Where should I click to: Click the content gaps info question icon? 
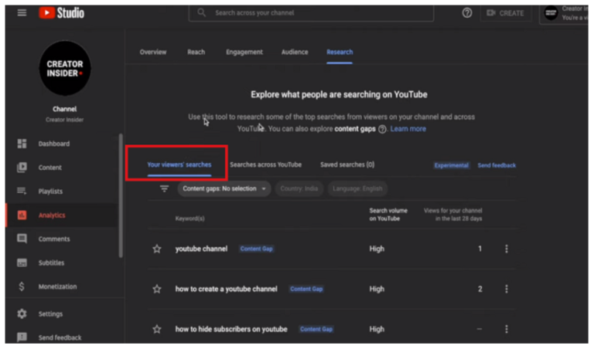tap(382, 129)
